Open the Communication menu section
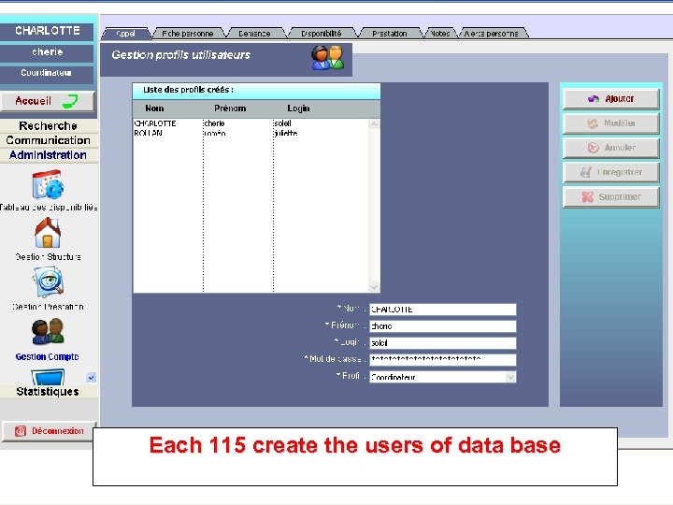This screenshot has height=505, width=673. pyautogui.click(x=48, y=140)
